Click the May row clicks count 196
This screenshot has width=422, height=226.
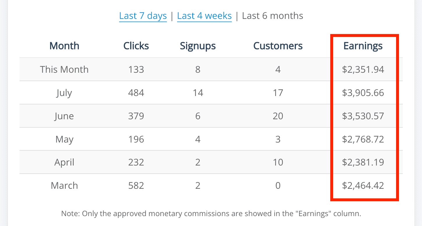pyautogui.click(x=136, y=139)
